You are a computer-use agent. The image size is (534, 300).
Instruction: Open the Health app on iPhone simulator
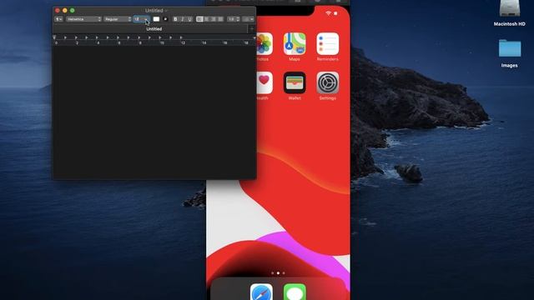[x=264, y=82]
